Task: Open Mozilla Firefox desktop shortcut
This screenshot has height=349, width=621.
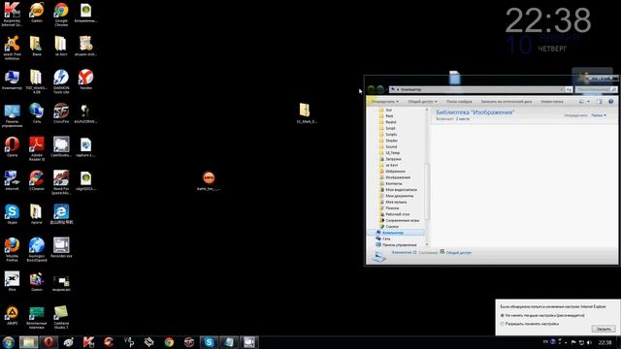Action: tap(12, 249)
